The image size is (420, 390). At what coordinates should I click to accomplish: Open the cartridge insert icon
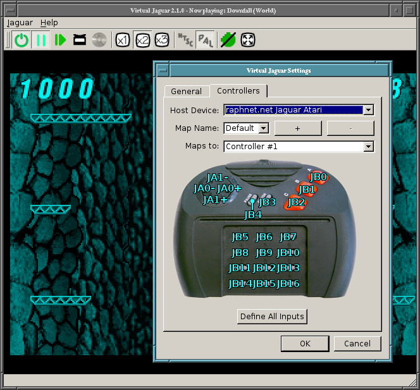tap(80, 40)
